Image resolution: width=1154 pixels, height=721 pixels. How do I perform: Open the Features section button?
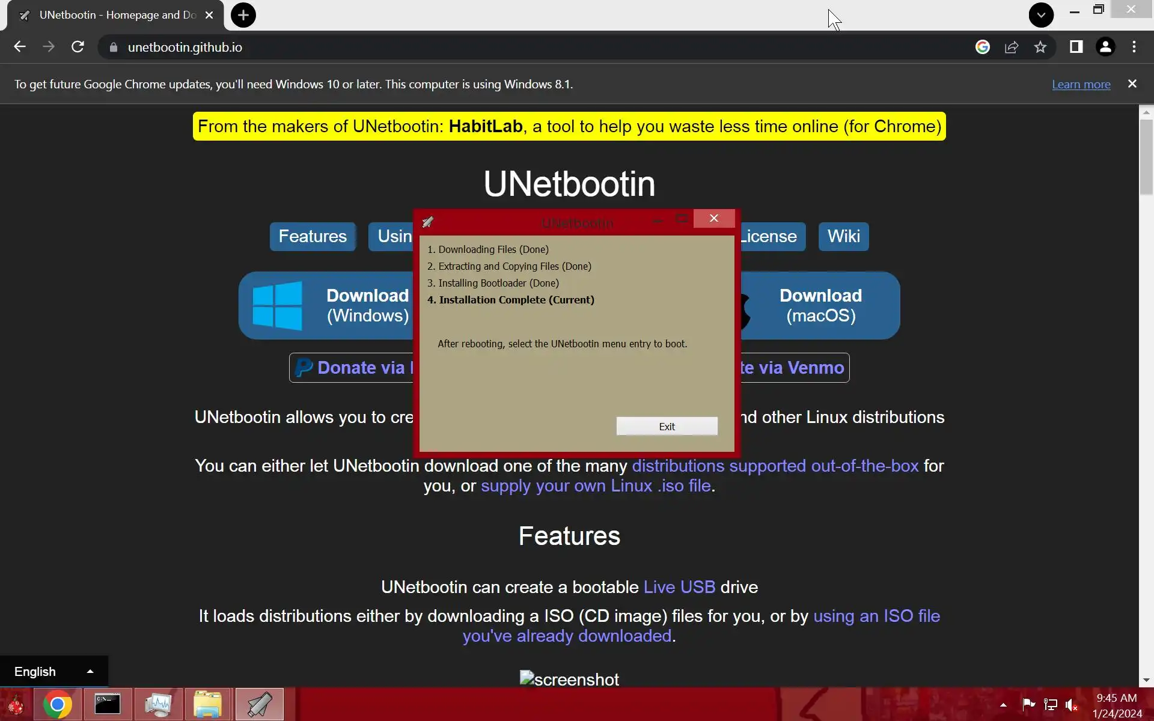(x=313, y=236)
